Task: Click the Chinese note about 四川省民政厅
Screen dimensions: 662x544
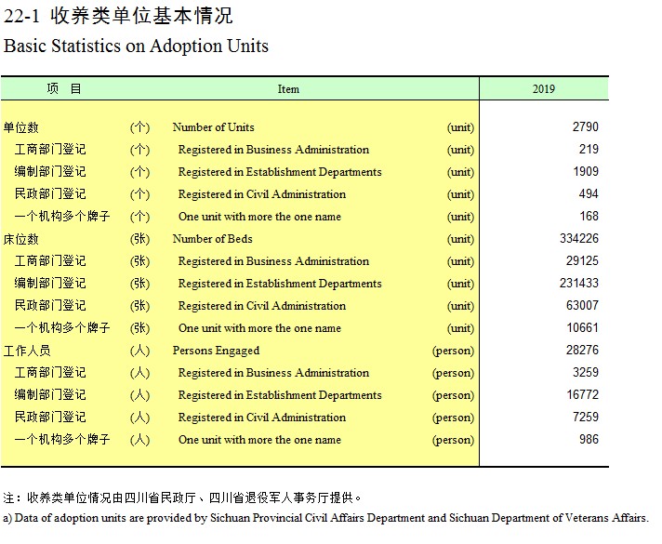Action: pyautogui.click(x=182, y=498)
